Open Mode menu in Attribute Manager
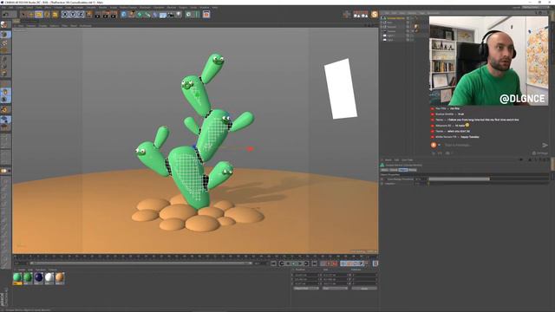The height and width of the screenshot is (312, 555). point(388,159)
